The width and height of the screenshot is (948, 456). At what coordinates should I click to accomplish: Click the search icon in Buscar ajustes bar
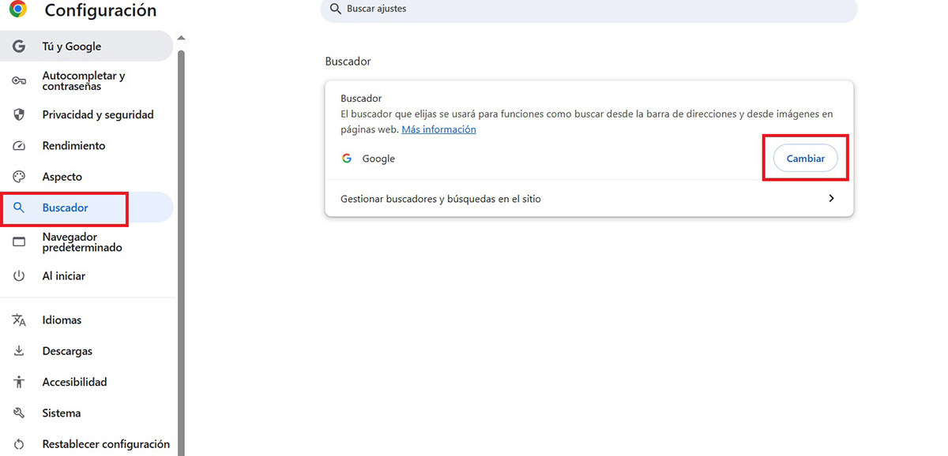[335, 9]
